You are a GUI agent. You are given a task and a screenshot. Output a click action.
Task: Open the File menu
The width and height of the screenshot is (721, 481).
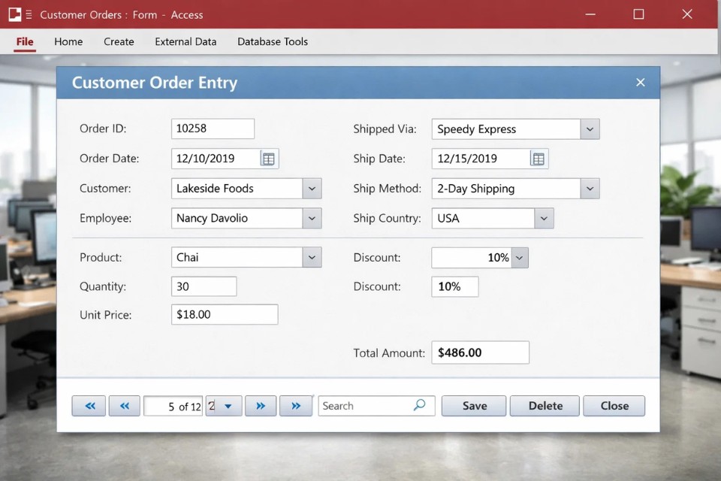pos(25,42)
